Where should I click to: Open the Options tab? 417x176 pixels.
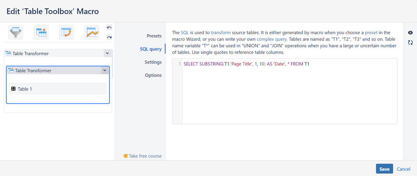click(153, 75)
